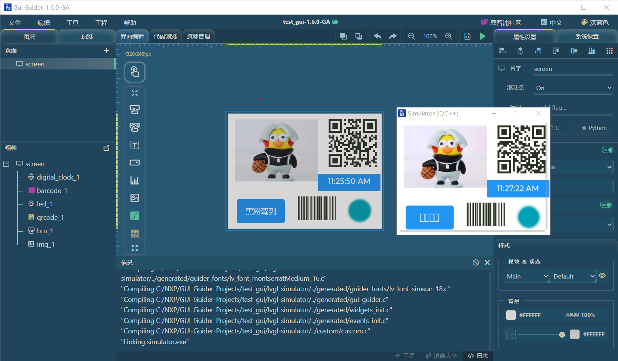Switch to the 代码浏览 tab
The height and width of the screenshot is (361, 618).
[165, 36]
